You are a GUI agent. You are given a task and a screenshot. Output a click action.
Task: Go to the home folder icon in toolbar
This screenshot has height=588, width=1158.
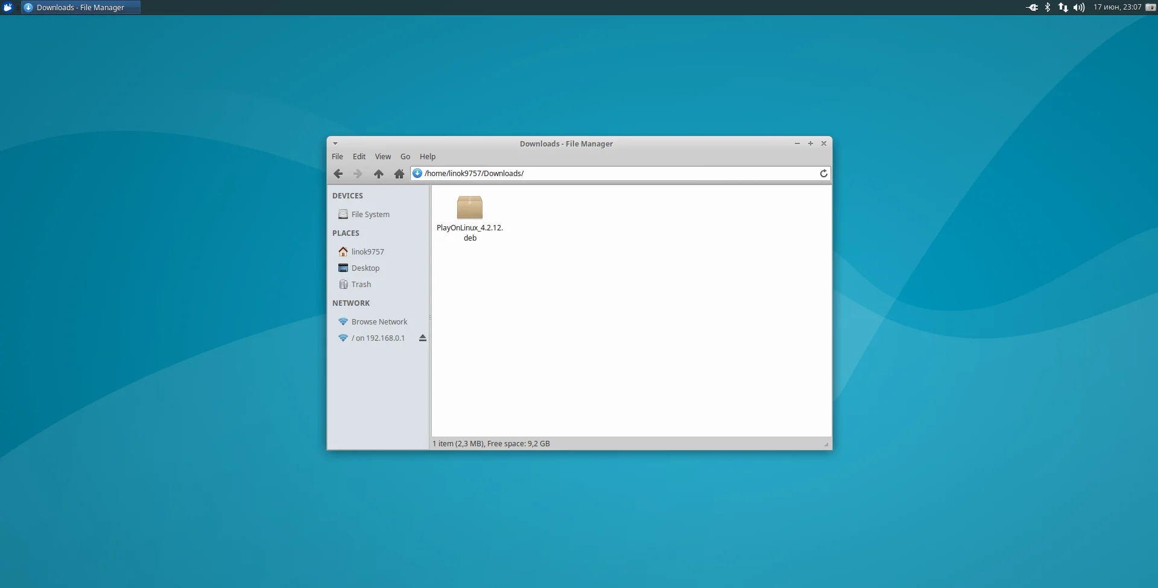click(399, 174)
